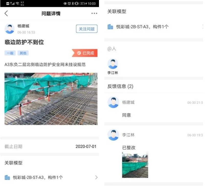Image resolution: width=211 pixels, height=189 pixels.
Task: Tap 杨建城's avatar next to the 16:53 timestamp
Action: [10, 29]
